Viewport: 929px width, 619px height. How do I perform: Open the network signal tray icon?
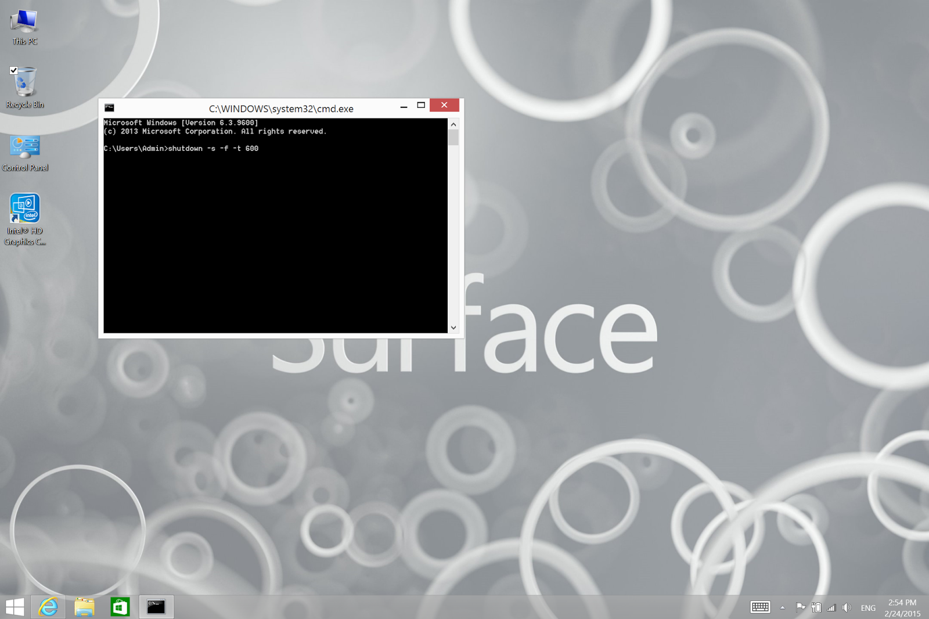coord(831,608)
